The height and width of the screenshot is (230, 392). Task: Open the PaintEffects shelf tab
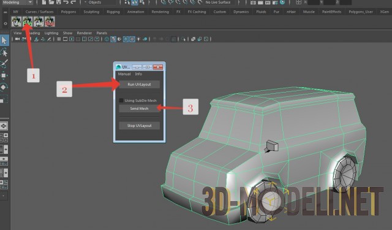[331, 12]
